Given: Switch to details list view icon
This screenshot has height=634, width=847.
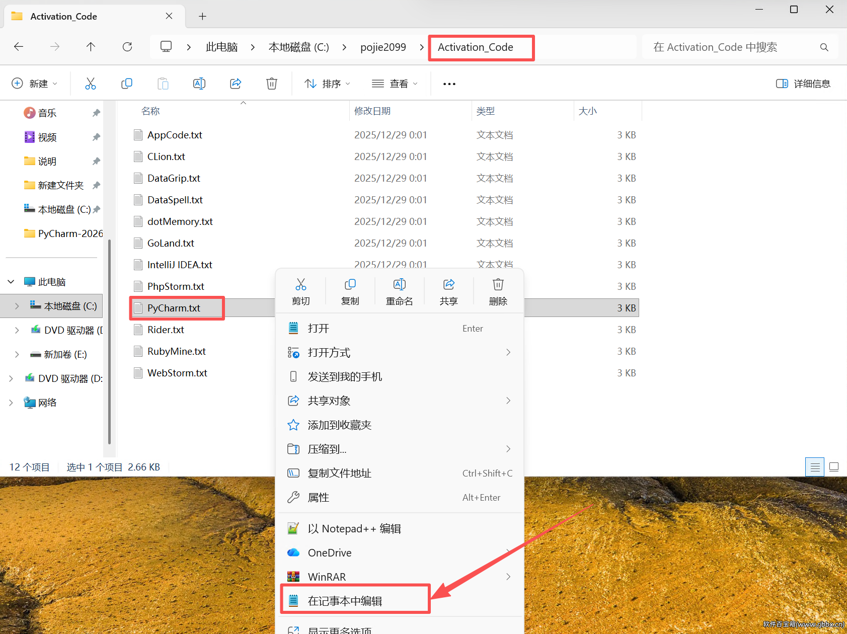Looking at the screenshot, I should pyautogui.click(x=815, y=467).
